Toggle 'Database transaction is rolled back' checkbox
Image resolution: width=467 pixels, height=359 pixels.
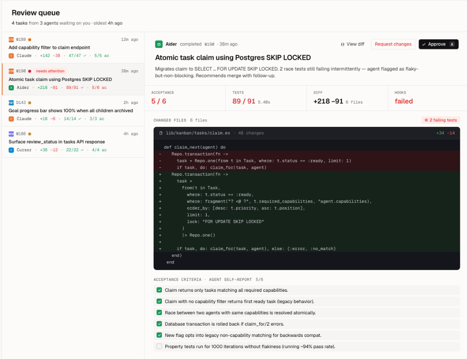[159, 324]
